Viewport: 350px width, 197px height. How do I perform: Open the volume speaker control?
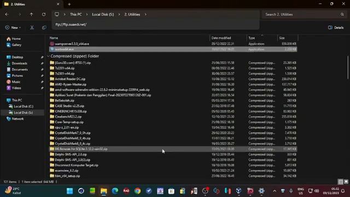(317, 191)
